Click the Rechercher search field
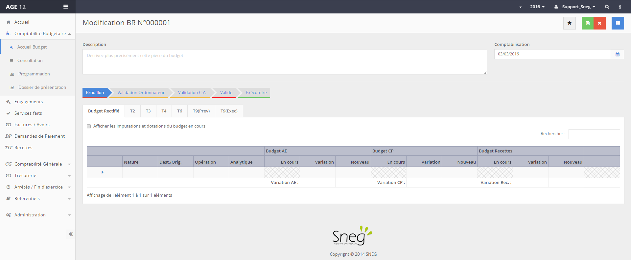 (x=594, y=134)
